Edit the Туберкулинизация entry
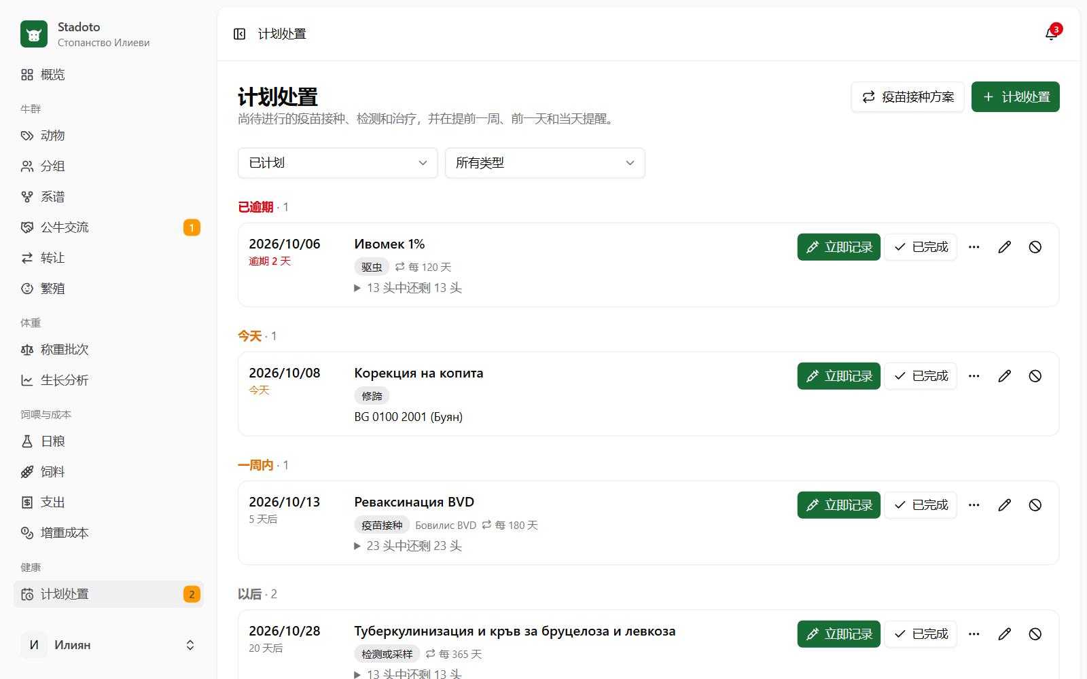Screen dimensions: 1087x679 (x=1004, y=634)
